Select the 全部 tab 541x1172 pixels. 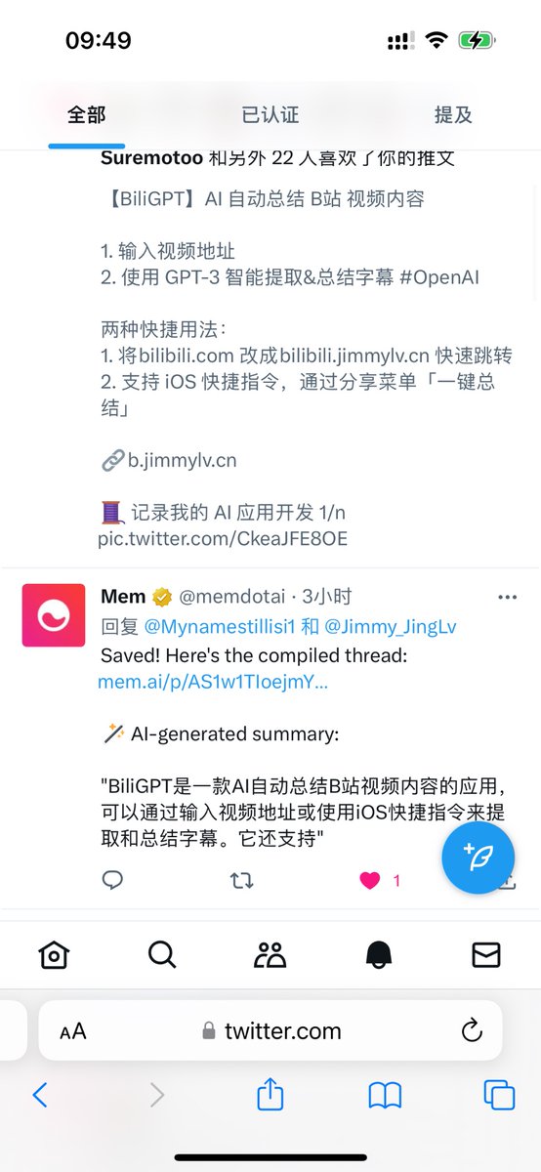tap(87, 114)
